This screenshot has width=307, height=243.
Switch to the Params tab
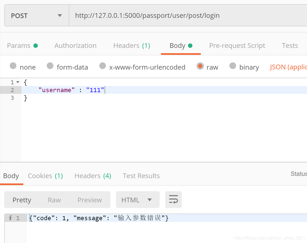(x=22, y=46)
